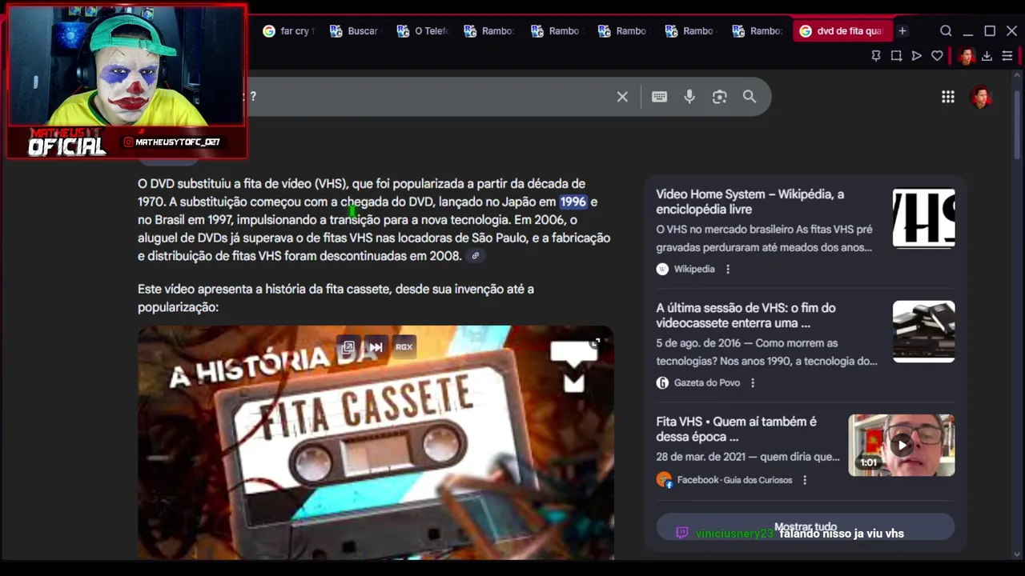Screen dimensions: 1025x576
Task: Switch to the 'O Telefo' tab
Action: coord(424,30)
